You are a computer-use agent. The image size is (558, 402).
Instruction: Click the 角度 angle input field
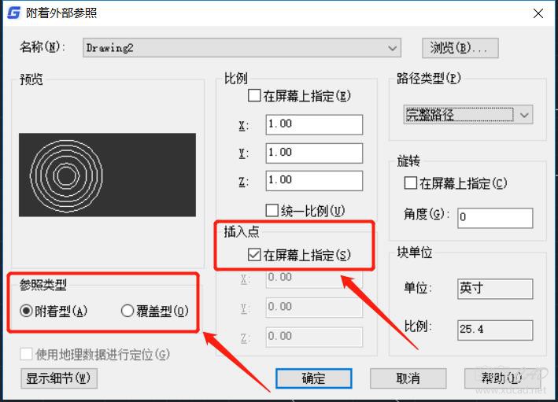tap(493, 217)
